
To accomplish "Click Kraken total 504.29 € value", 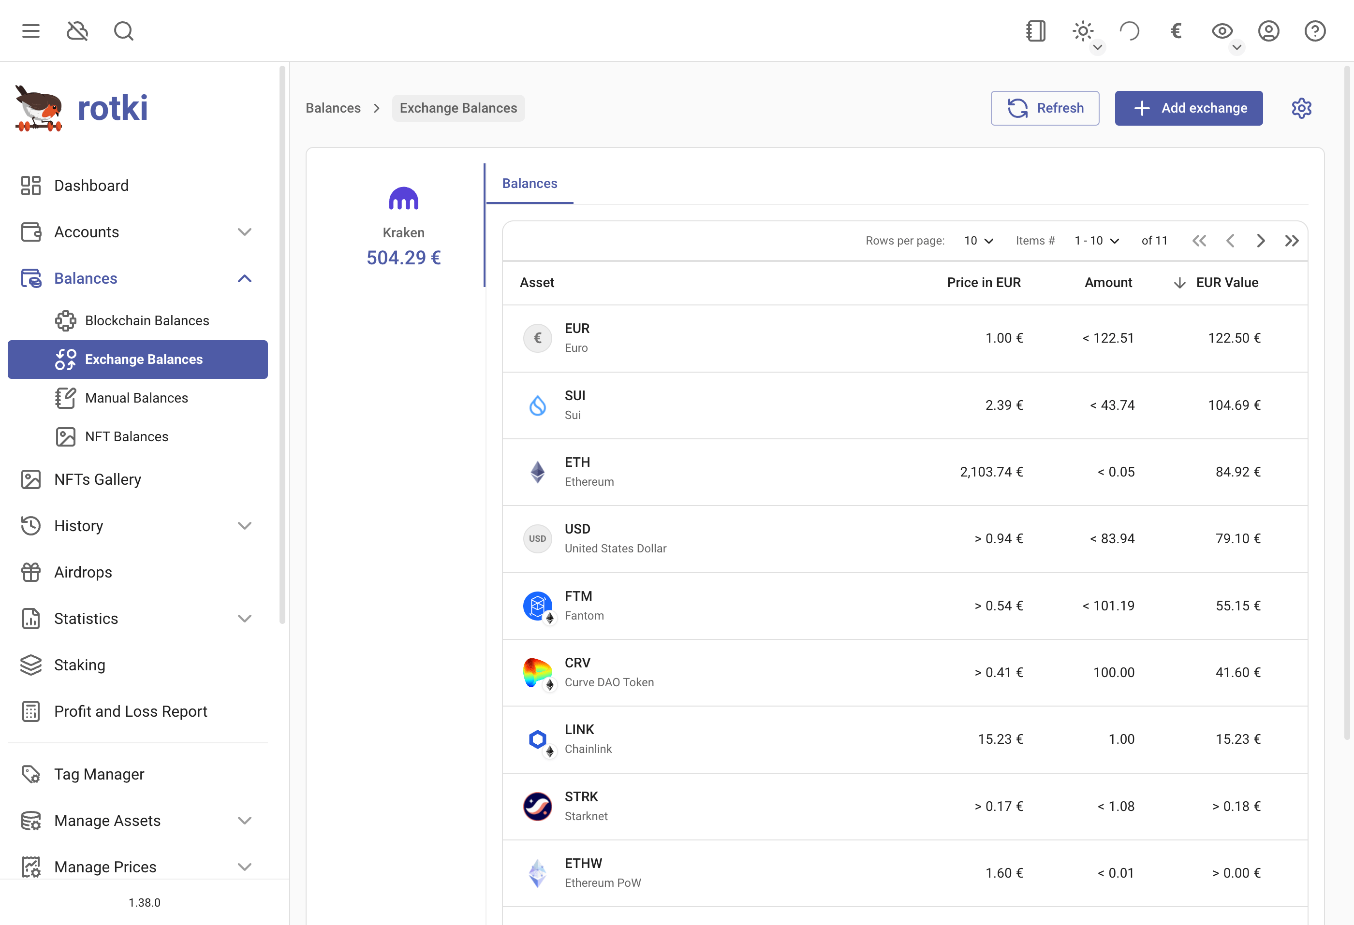I will (x=404, y=258).
